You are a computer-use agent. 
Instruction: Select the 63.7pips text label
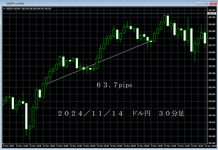tap(114, 85)
